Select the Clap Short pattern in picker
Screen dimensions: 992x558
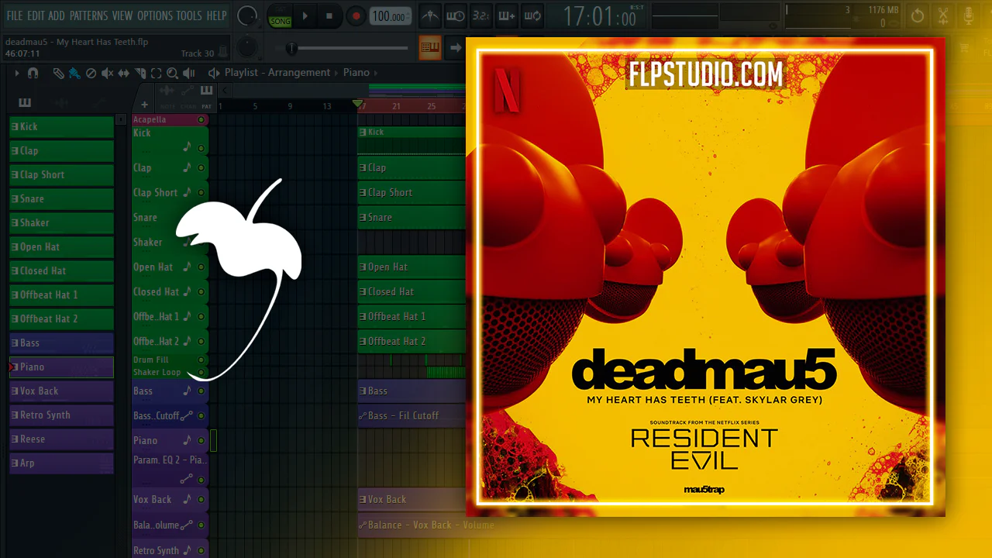coord(61,174)
